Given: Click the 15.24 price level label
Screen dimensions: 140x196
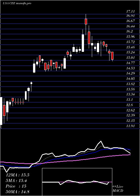Looking at the screenshot, I should click(130, 52).
